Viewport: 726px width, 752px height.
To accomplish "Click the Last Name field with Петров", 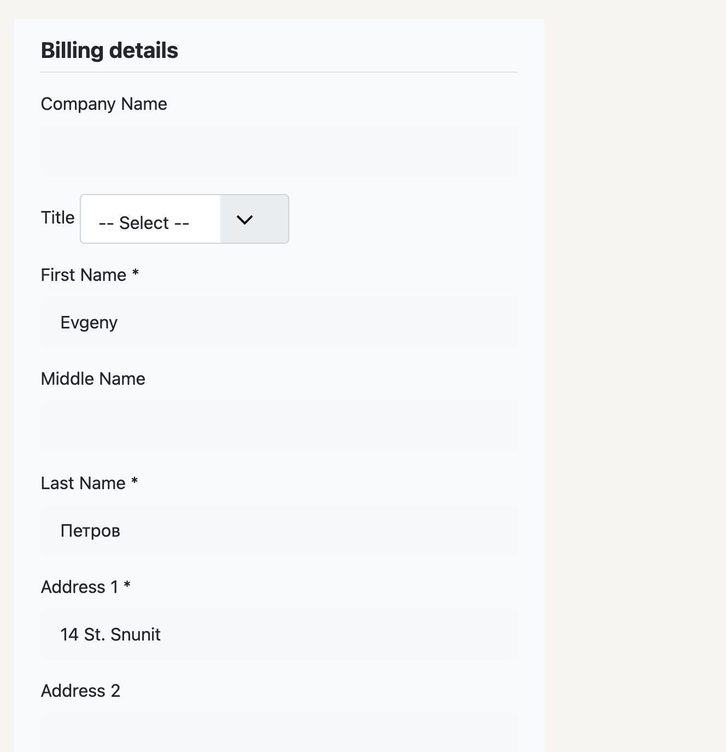I will [279, 530].
